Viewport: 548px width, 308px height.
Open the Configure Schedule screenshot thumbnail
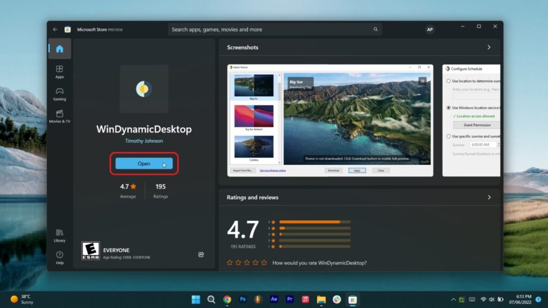pyautogui.click(x=471, y=120)
